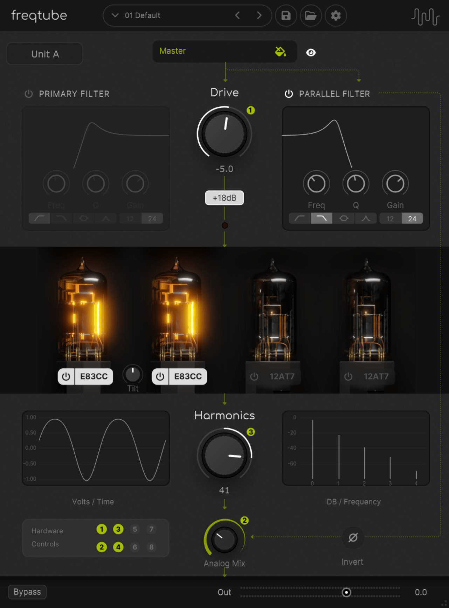Enable the Primary Filter power button
The image size is (449, 608).
click(x=29, y=94)
